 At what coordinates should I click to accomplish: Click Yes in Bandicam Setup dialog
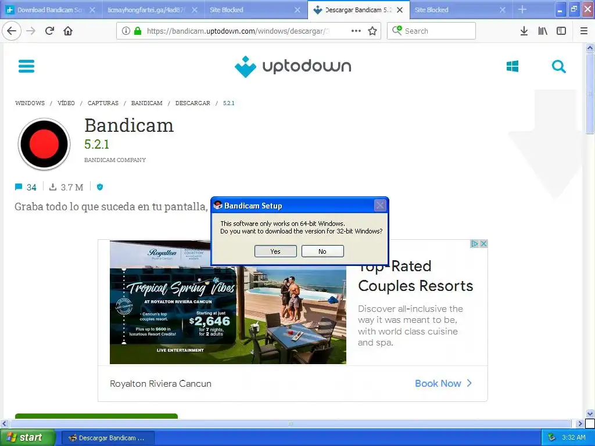pos(275,251)
